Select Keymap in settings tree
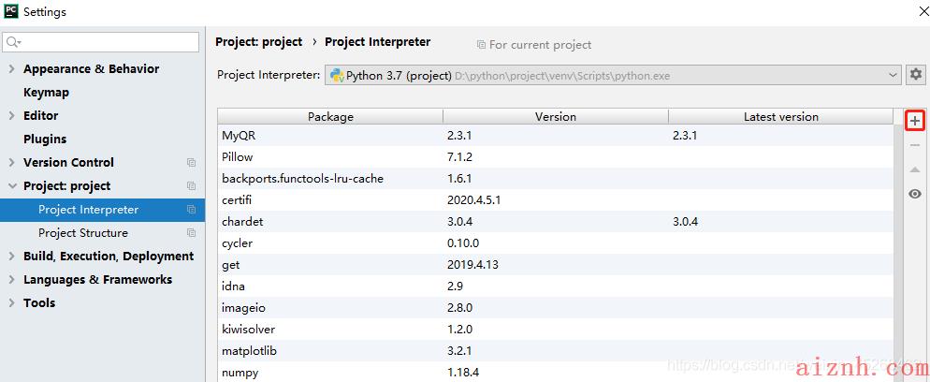This screenshot has height=382, width=930. coord(46,93)
